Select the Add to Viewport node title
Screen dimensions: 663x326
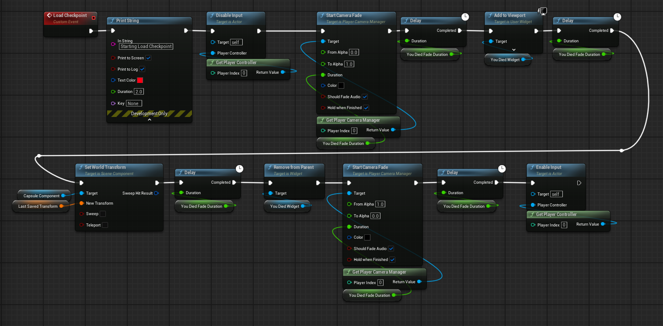pyautogui.click(x=510, y=15)
